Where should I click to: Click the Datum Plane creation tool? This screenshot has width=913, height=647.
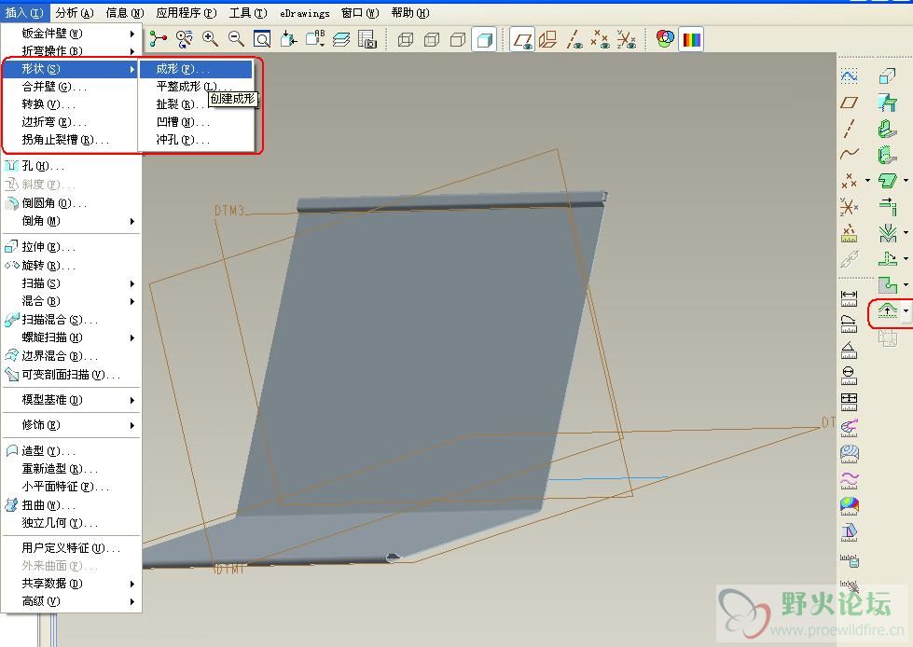click(849, 103)
